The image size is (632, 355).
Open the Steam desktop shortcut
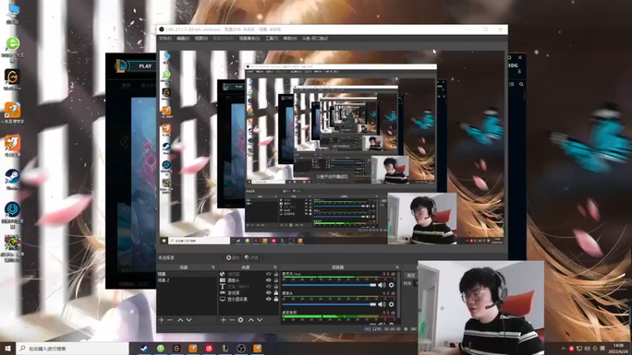point(12,180)
